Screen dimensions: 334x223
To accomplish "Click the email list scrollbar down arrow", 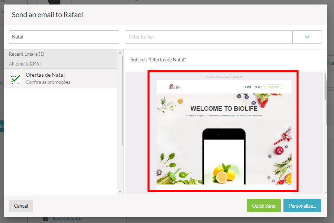I will tap(120, 192).
